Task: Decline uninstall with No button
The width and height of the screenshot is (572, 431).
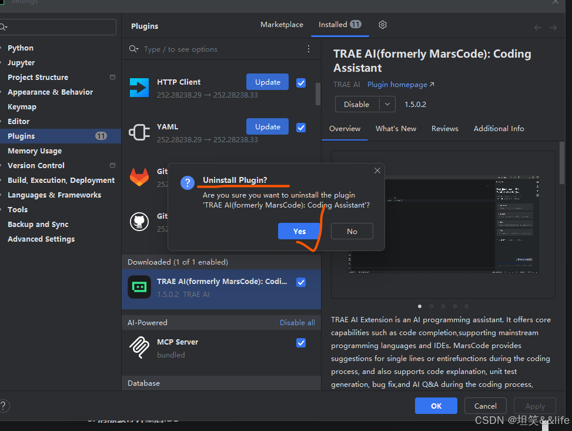Action: click(x=352, y=231)
